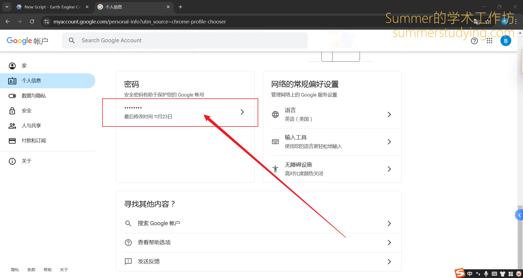Go to 安全 in the sidebar
Image resolution: width=523 pixels, height=278 pixels.
[x=48, y=111]
